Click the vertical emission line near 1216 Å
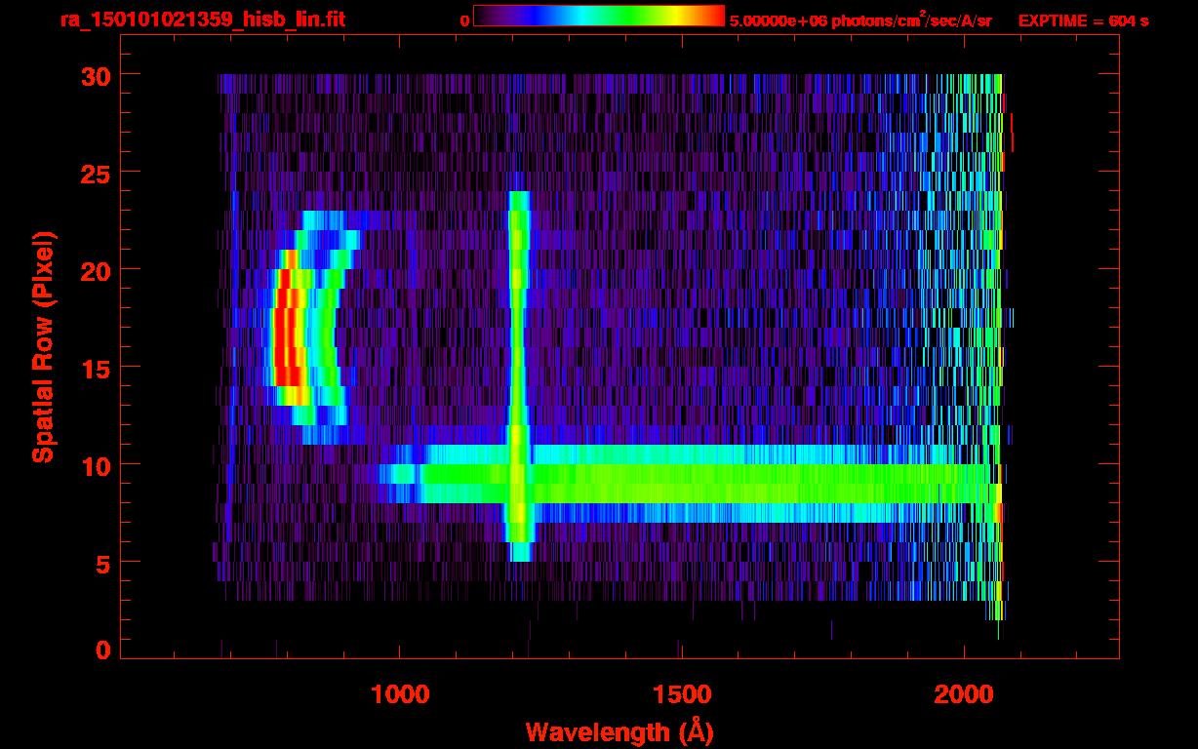Screen dimensions: 1198x749 pyautogui.click(x=518, y=375)
